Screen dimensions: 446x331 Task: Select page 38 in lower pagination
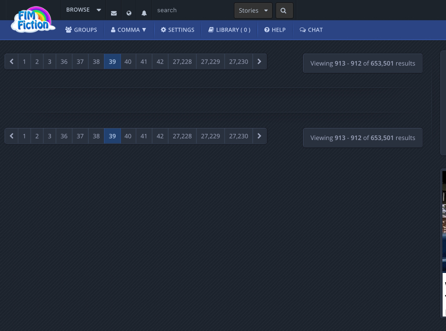tap(96, 136)
